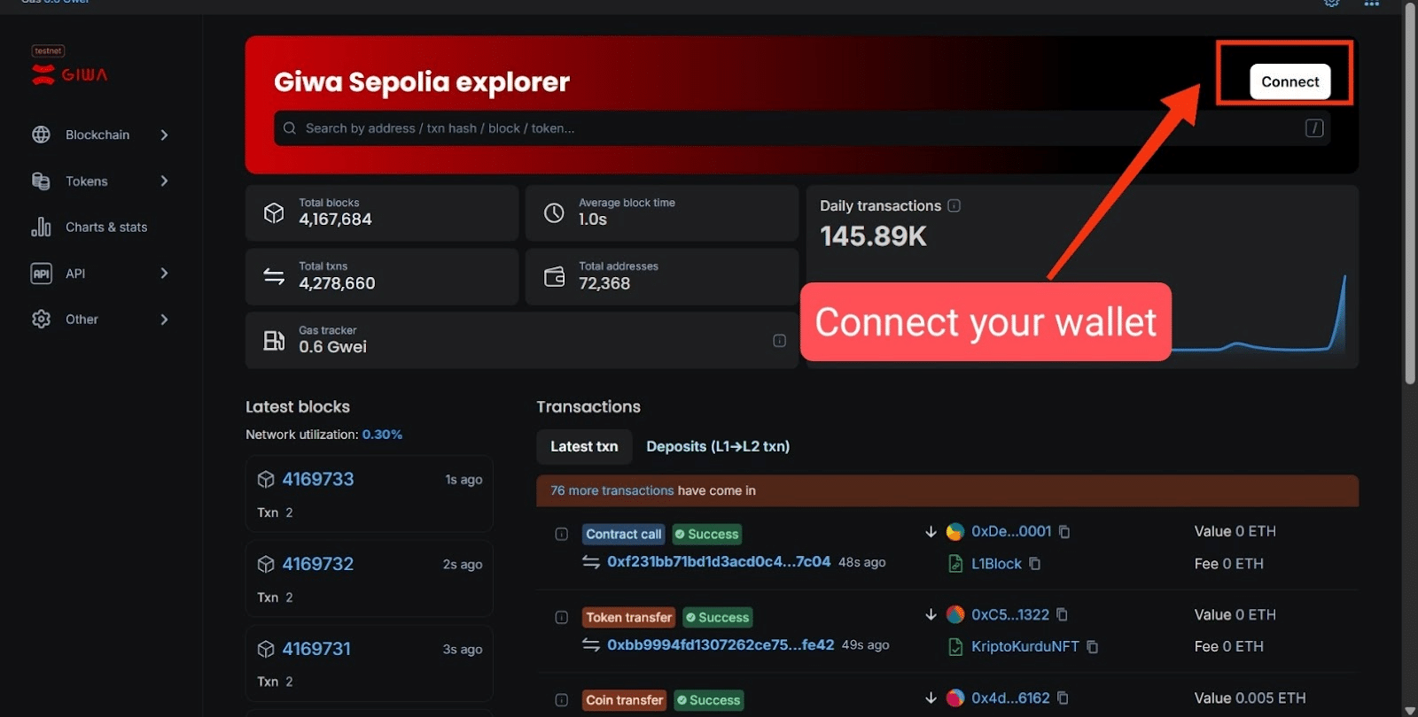Click the 72,368 total addresses value
The image size is (1418, 717).
tap(604, 283)
